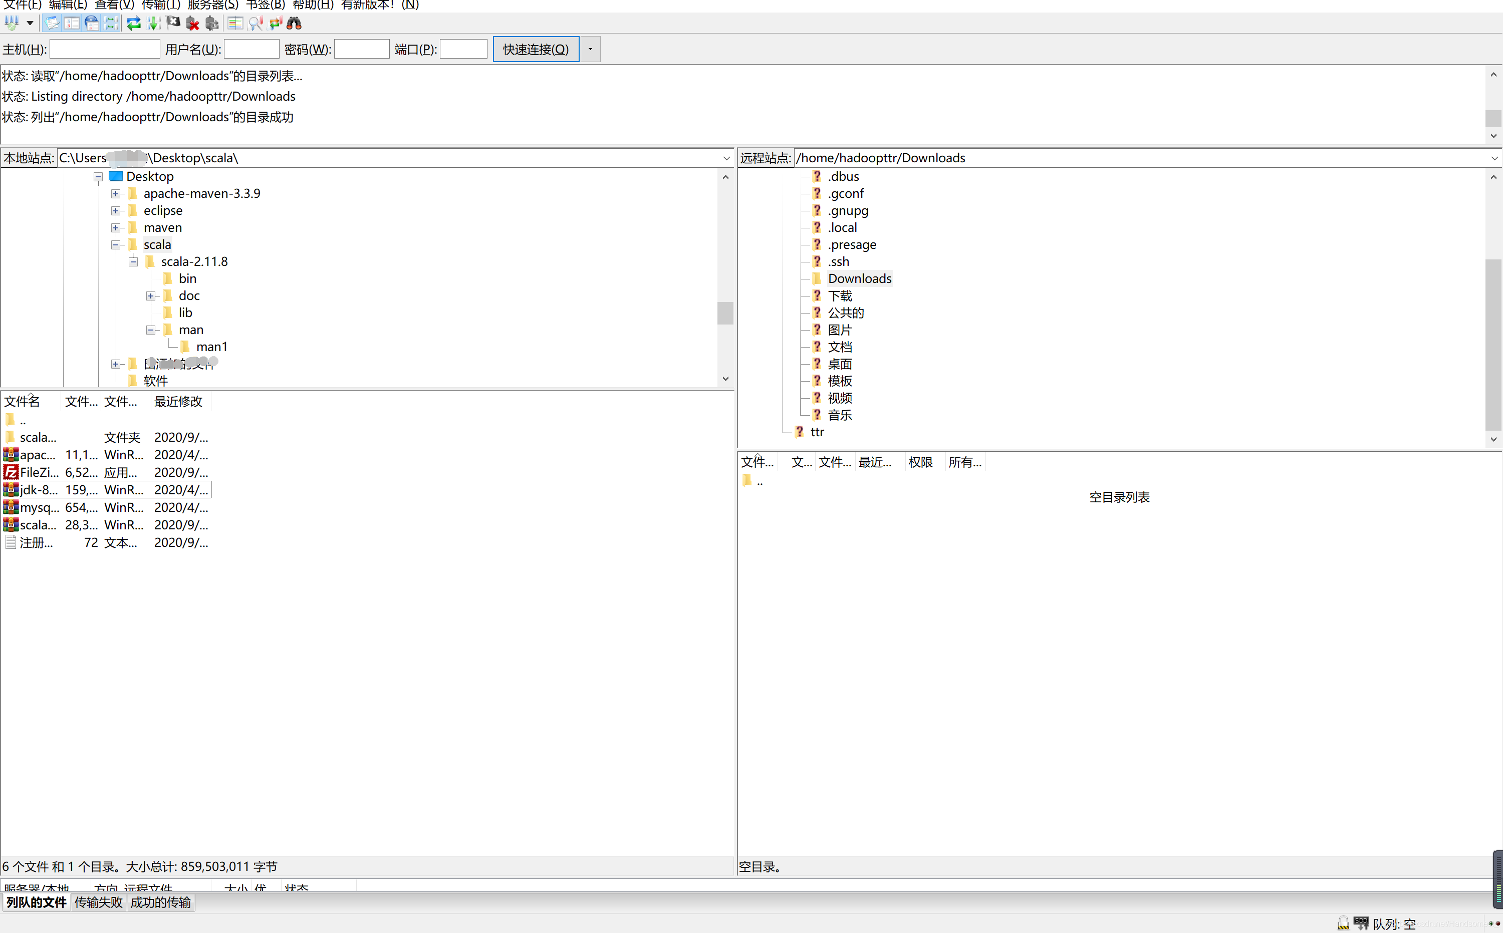
Task: Focus the 用户名(U) username field
Action: pos(252,50)
